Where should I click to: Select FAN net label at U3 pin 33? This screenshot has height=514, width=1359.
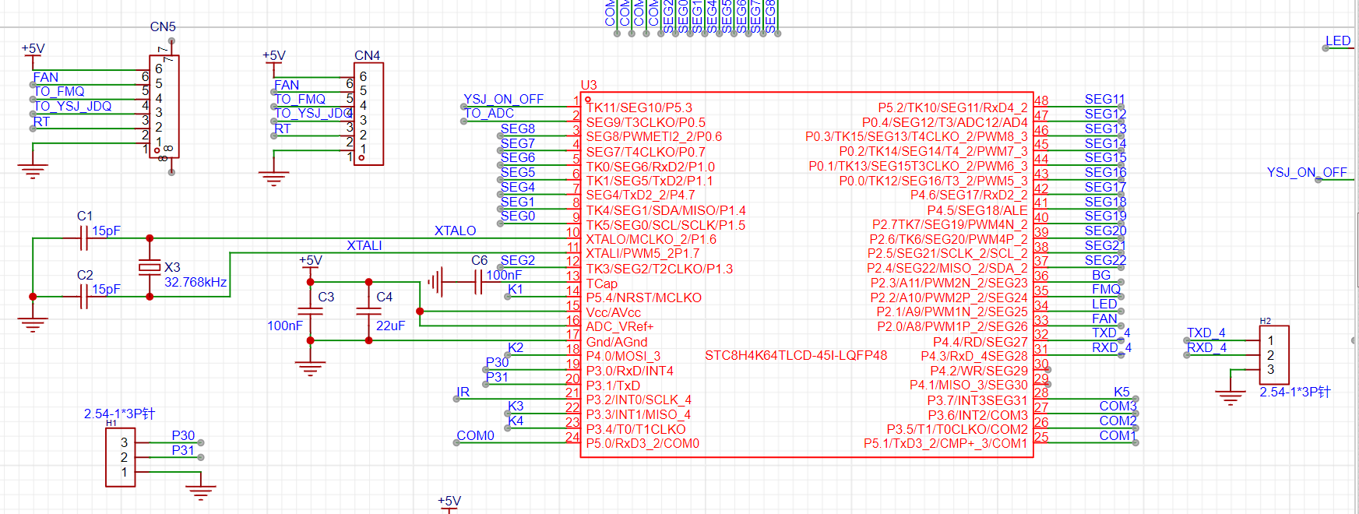point(1104,319)
